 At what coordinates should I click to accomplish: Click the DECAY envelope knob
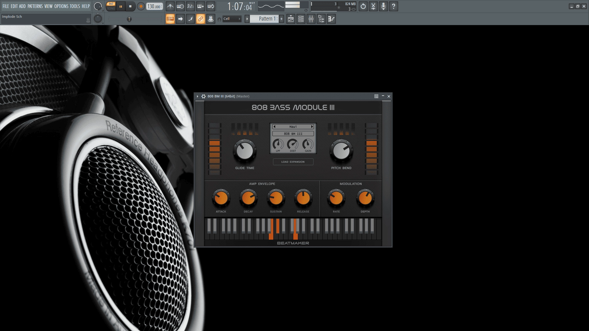click(x=248, y=198)
